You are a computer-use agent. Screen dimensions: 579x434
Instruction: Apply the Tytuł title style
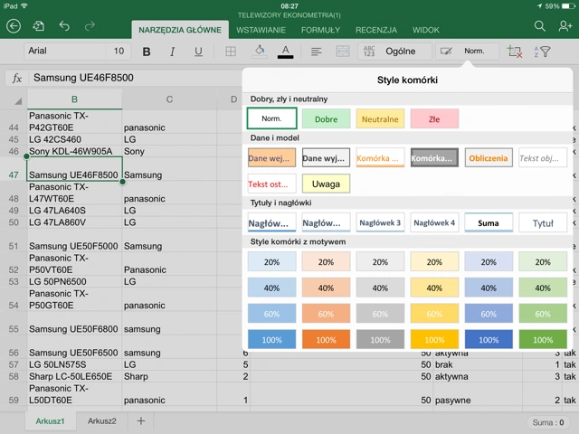click(x=543, y=223)
